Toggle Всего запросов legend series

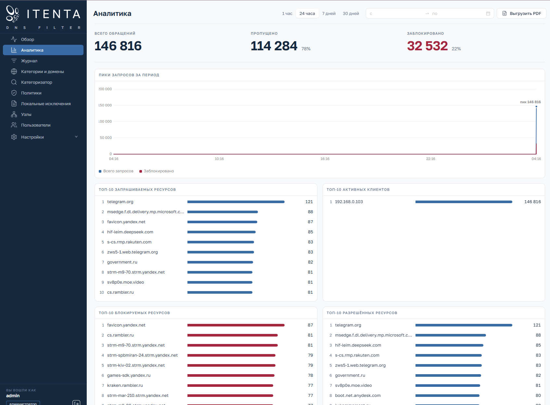(x=116, y=171)
